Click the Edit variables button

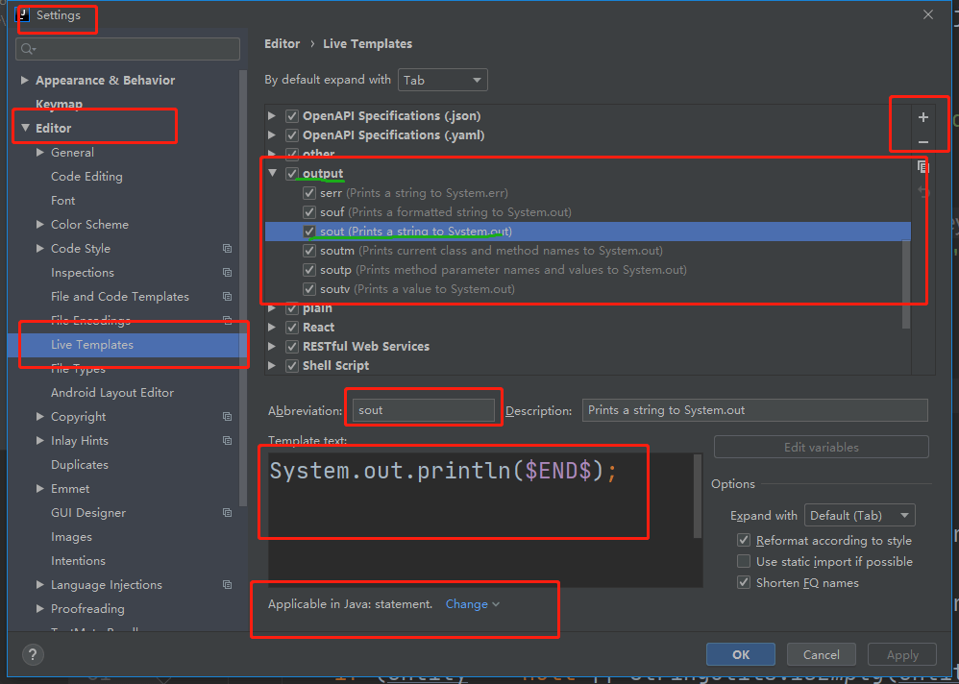[822, 448]
